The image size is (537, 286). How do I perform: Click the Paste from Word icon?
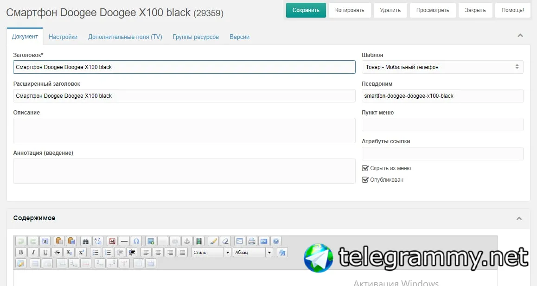[x=71, y=242]
